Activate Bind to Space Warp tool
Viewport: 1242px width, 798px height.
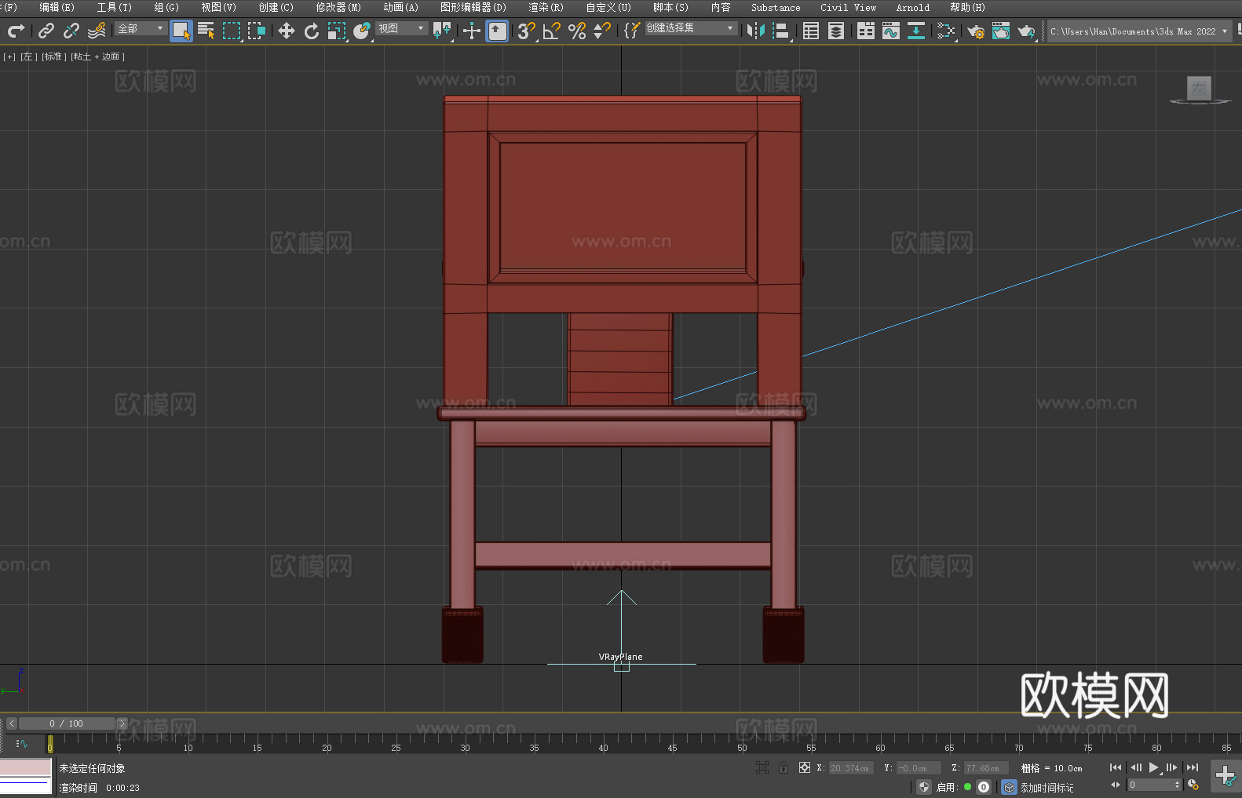click(x=97, y=31)
